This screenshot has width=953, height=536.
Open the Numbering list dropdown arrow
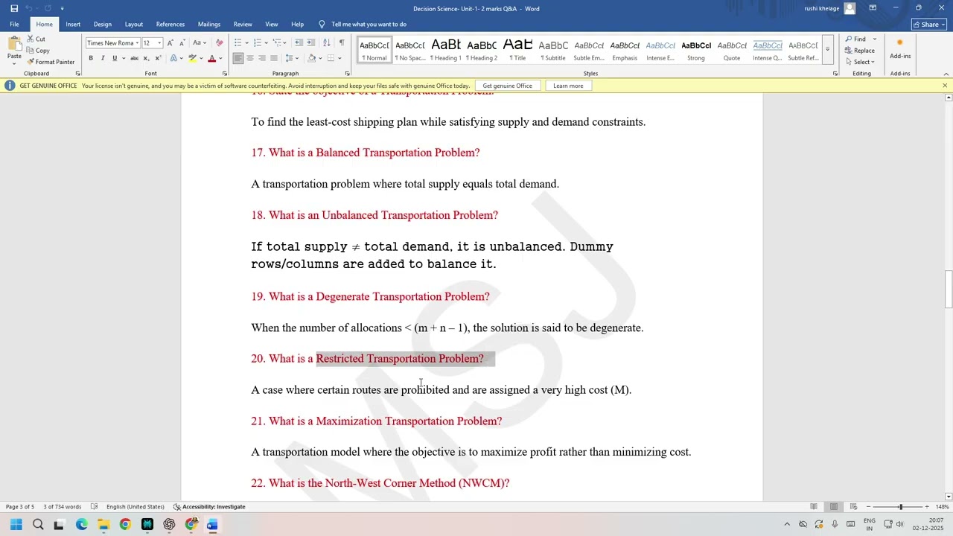pos(265,42)
